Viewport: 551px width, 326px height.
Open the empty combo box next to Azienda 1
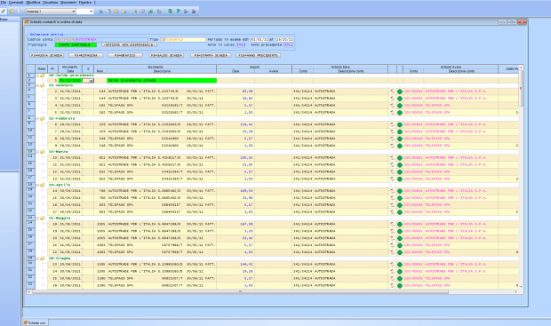pyautogui.click(x=85, y=12)
